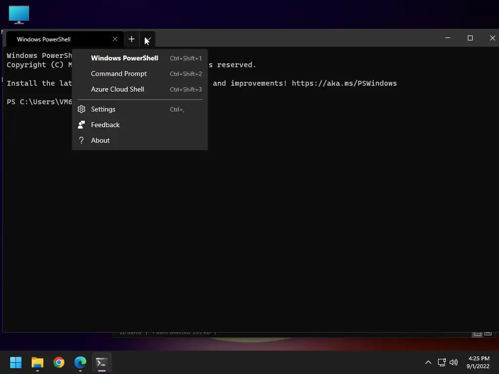Open Settings from the dropdown menu

pyautogui.click(x=140, y=110)
